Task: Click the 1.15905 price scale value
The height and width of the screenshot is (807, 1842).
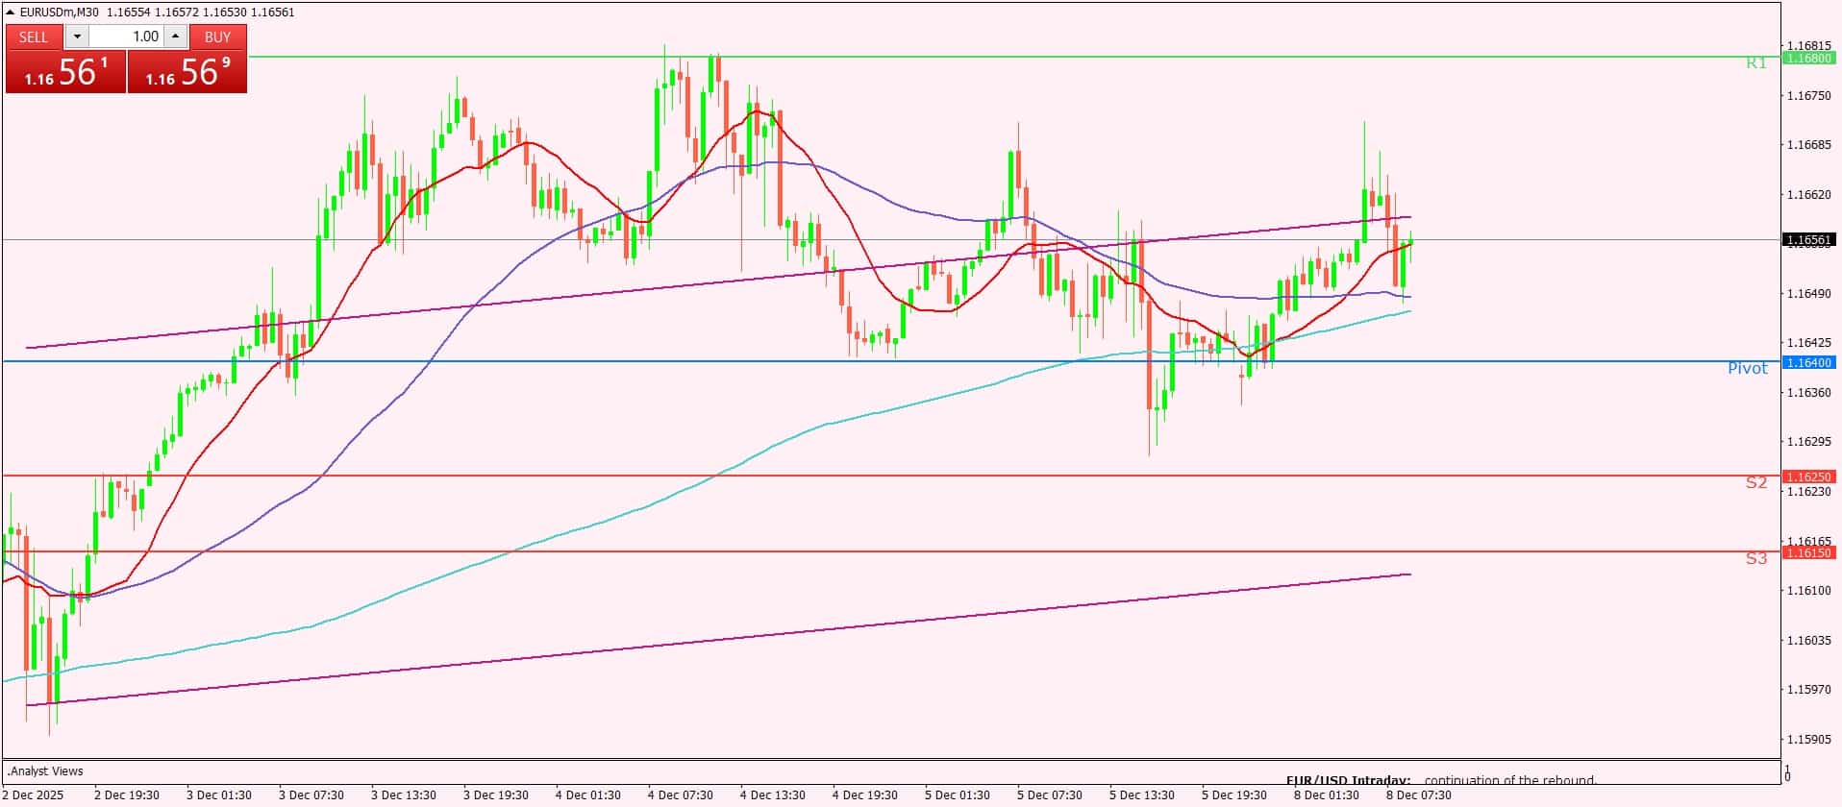Action: pos(1807,740)
